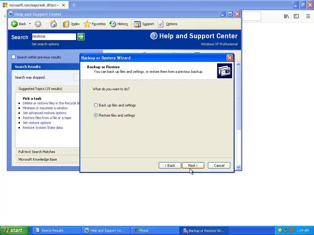Click the taskbar clock showing 1:09 AM
The image size is (314, 235).
point(303,230)
